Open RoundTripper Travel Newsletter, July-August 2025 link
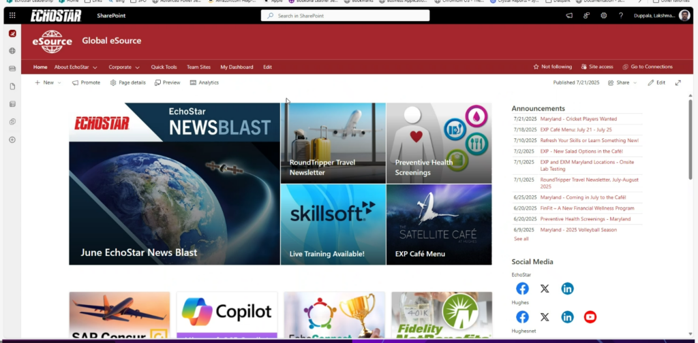 [x=589, y=183]
